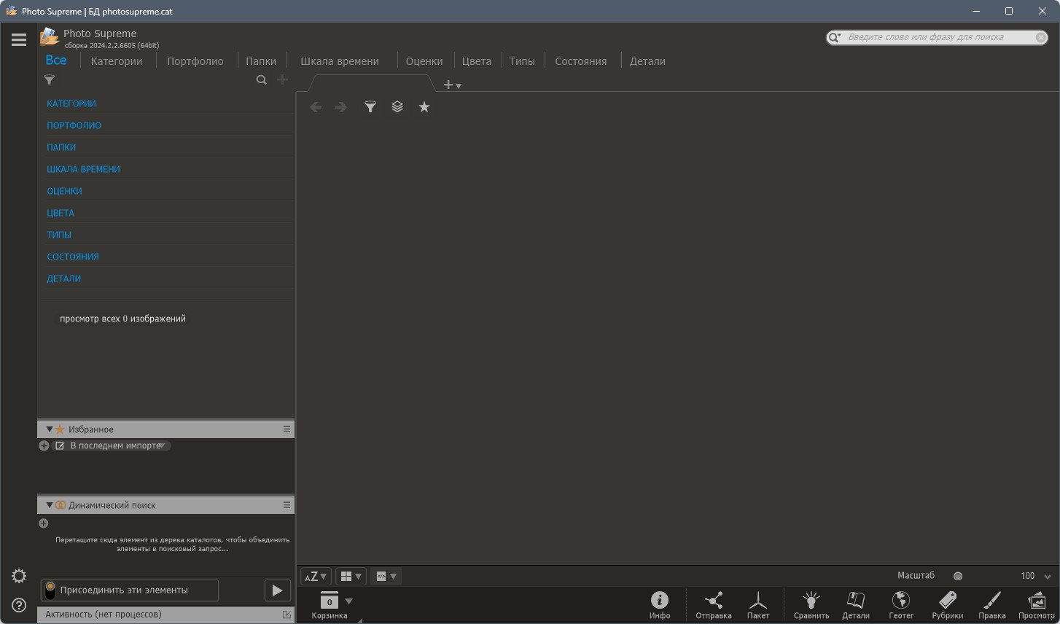Add an item to Избранное with plus
This screenshot has height=624, width=1060.
pos(44,445)
